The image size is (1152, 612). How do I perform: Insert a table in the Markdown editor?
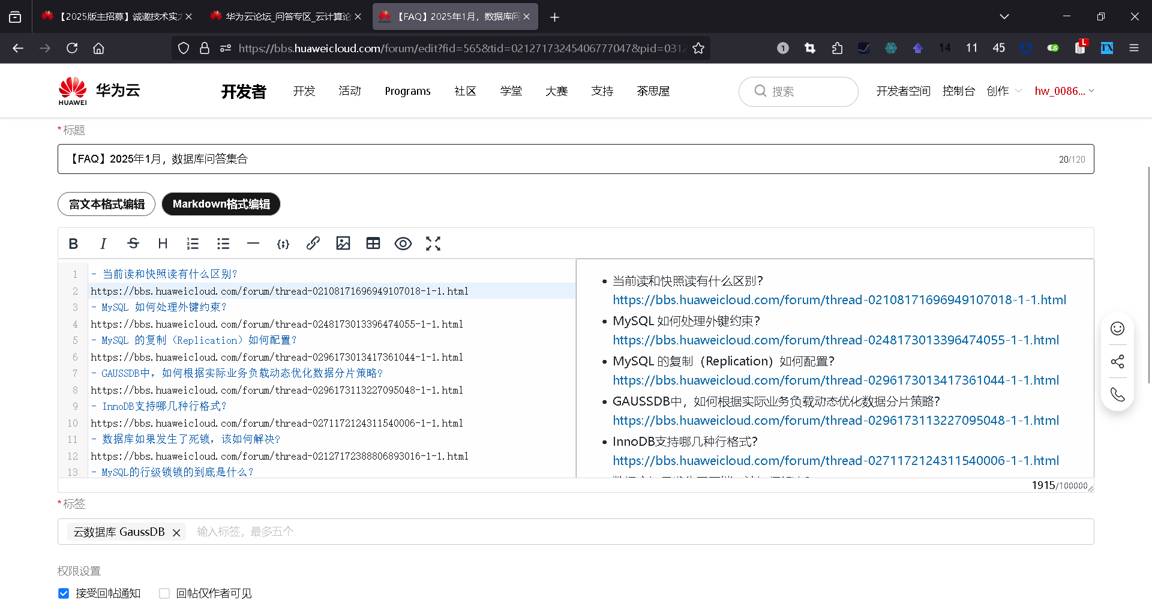tap(373, 244)
